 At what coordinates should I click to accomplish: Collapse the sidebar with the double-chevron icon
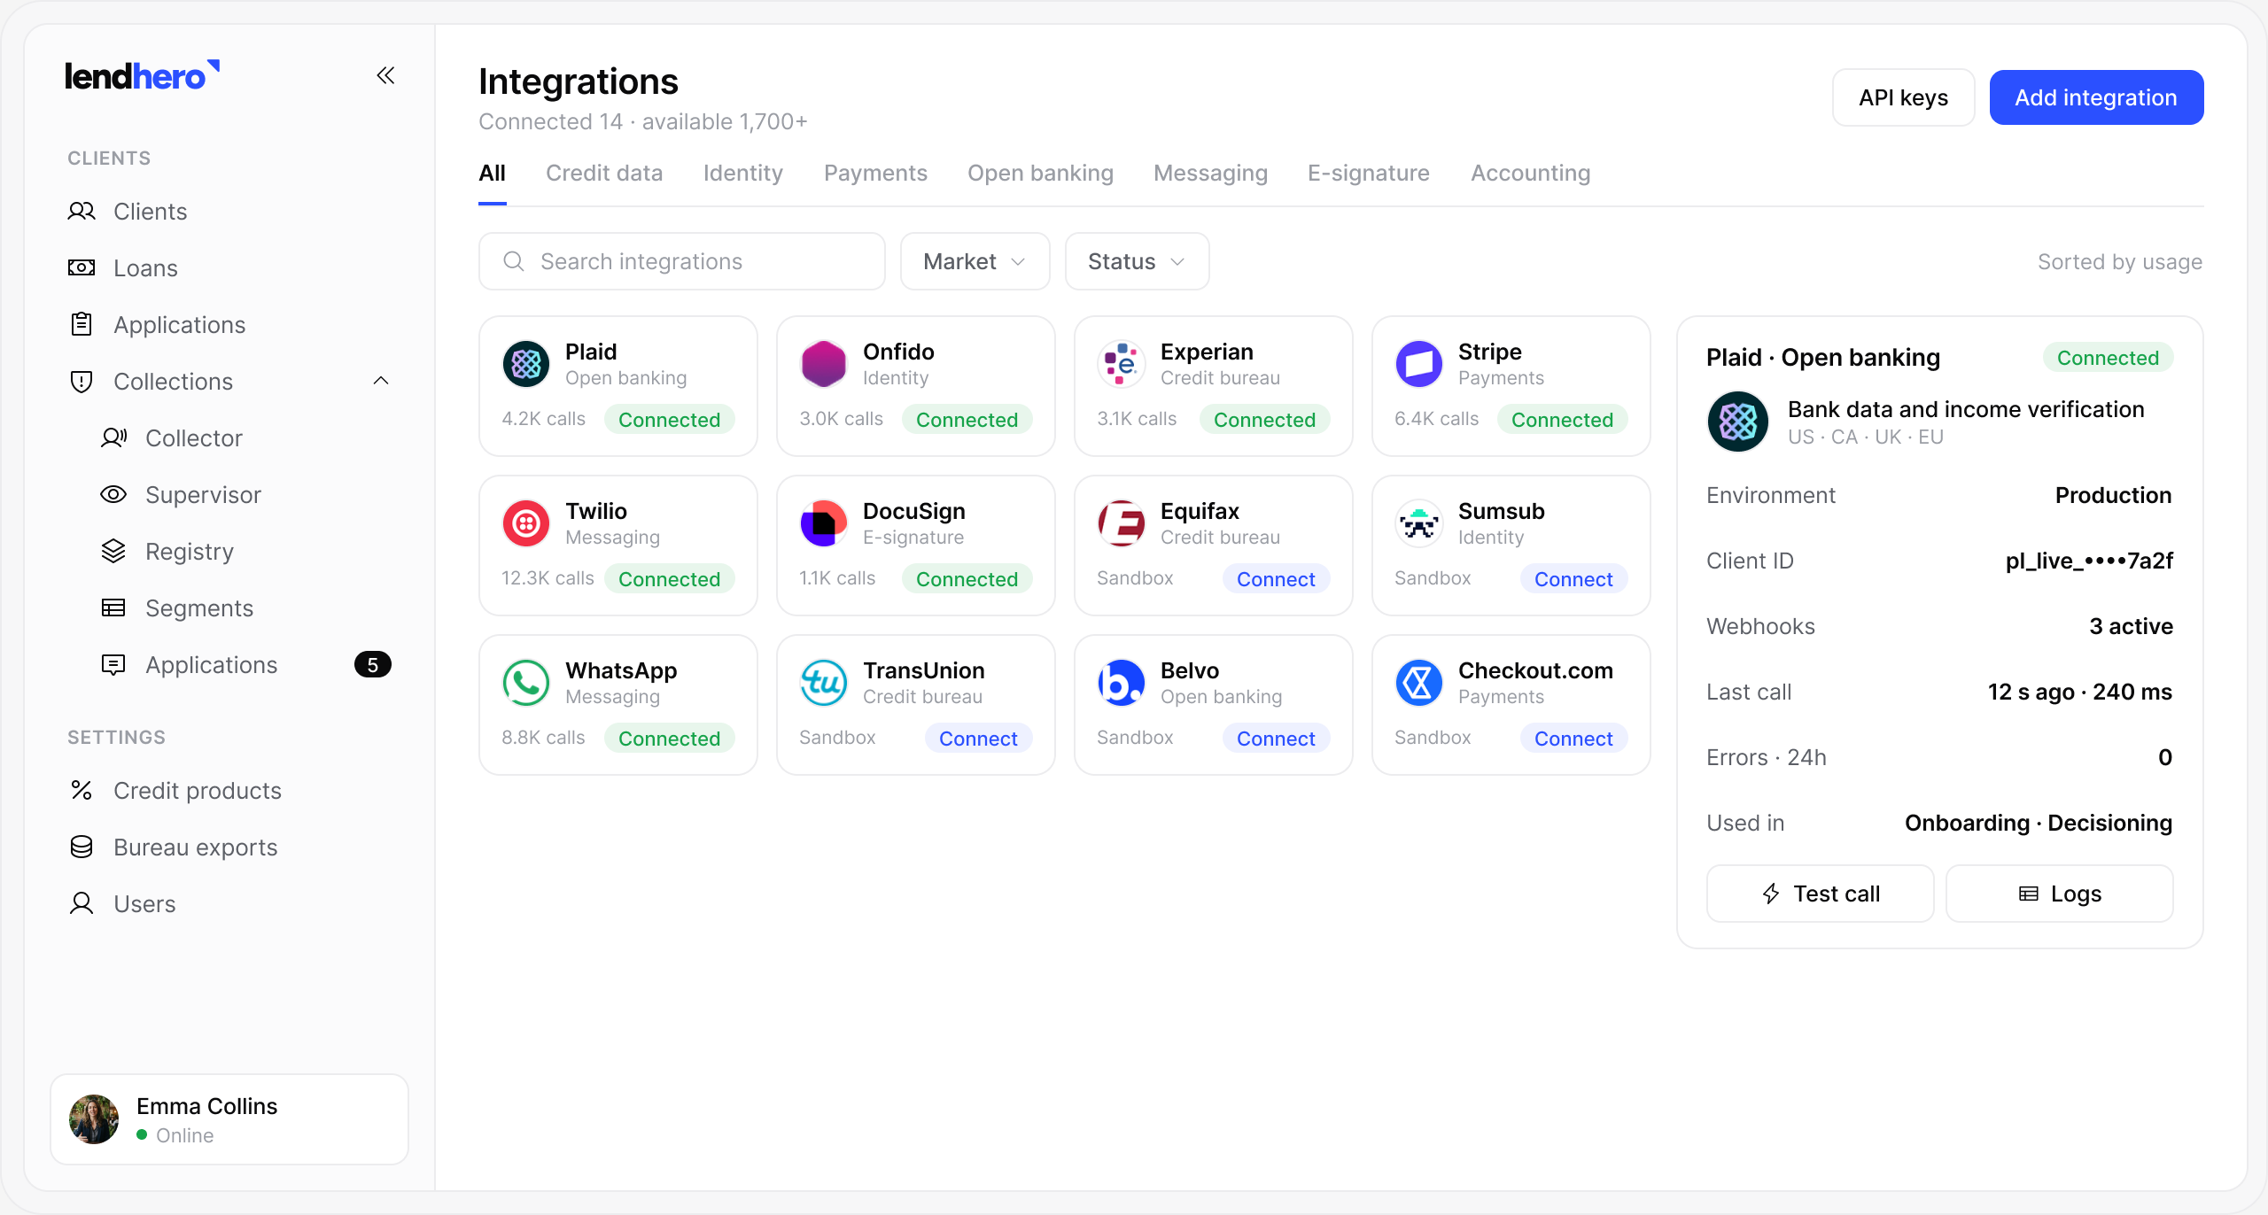pyautogui.click(x=385, y=75)
